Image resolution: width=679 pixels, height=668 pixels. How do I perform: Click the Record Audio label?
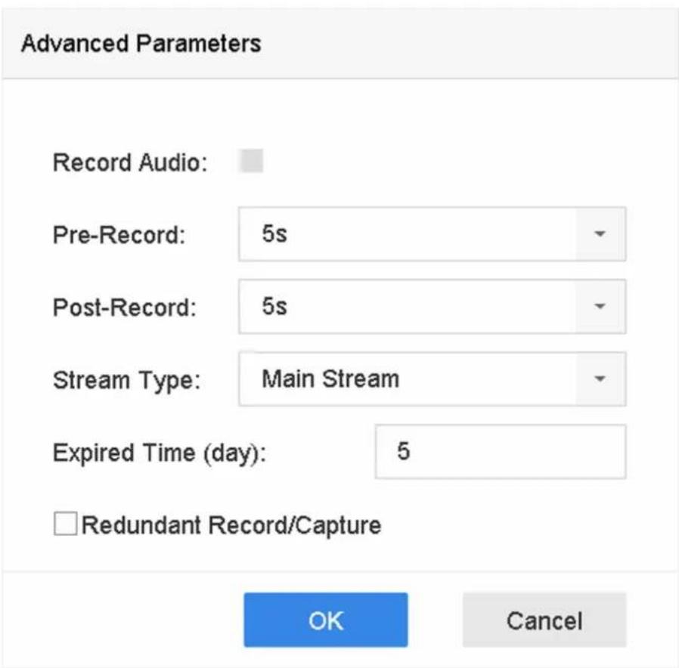pyautogui.click(x=130, y=162)
